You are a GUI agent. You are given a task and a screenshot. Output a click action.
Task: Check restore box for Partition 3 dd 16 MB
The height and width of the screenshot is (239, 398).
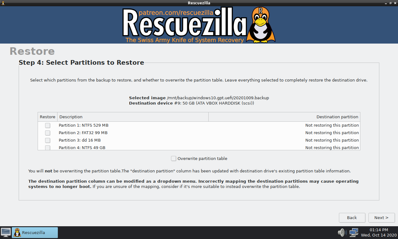click(48, 140)
